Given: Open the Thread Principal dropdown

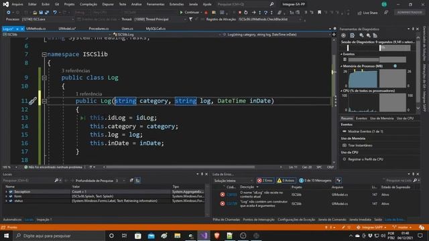Looking at the screenshot, I should pyautogui.click(x=160, y=19).
